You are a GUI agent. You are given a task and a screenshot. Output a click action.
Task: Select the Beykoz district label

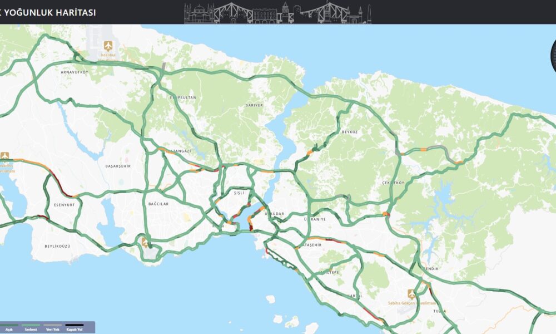coord(350,132)
